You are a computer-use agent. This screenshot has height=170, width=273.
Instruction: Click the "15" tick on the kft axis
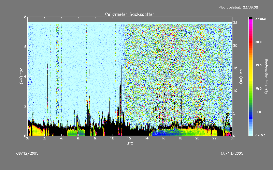[235, 68]
